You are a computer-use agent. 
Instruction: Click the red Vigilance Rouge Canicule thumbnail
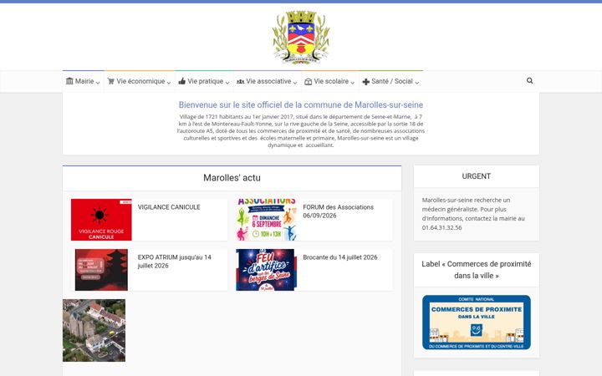(101, 220)
